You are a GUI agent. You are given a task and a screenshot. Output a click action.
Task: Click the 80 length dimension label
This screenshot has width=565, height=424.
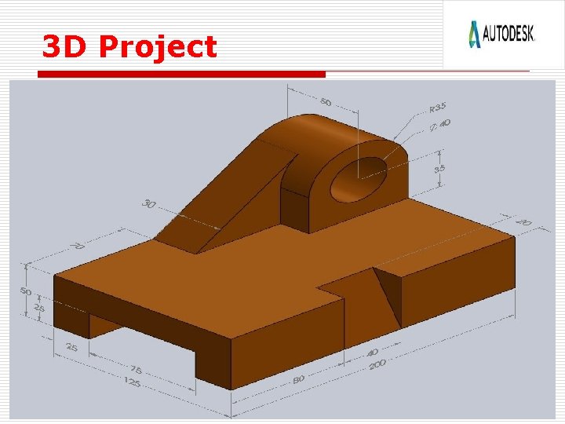(299, 379)
